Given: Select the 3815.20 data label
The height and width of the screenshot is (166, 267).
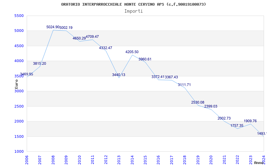Looking at the screenshot, I should click(x=39, y=63).
